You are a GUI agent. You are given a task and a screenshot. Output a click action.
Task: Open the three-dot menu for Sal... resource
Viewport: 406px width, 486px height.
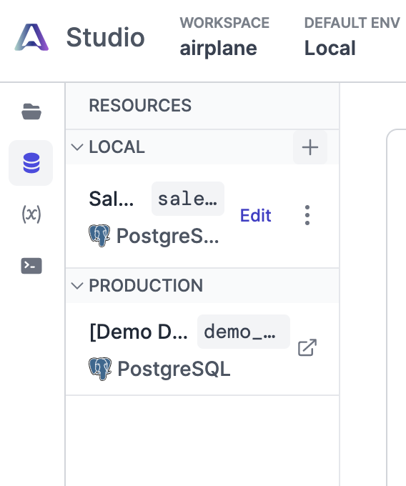pos(307,215)
